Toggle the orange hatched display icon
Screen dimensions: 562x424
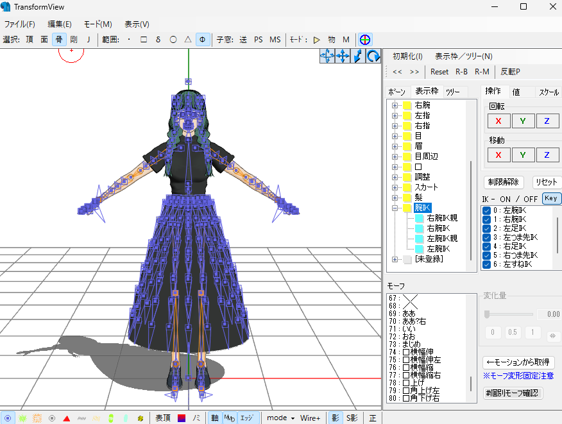[37, 418]
